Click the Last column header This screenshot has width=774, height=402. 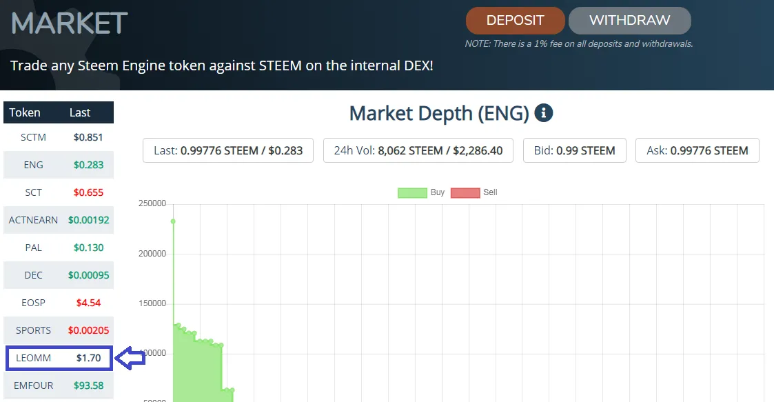80,112
